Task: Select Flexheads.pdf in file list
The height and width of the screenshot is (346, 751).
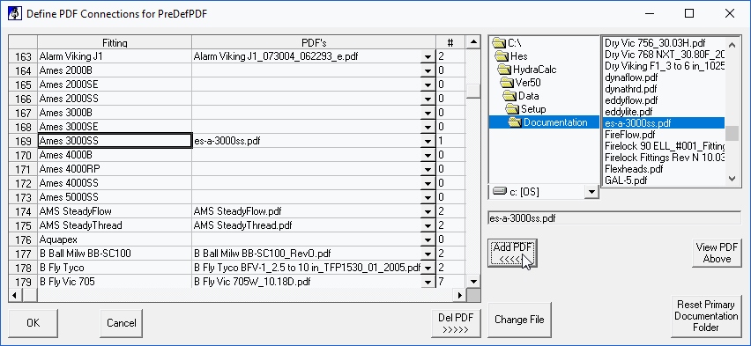Action: tap(665, 169)
